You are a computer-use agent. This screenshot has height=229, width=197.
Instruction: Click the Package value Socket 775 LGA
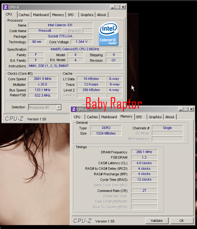pos(61,36)
